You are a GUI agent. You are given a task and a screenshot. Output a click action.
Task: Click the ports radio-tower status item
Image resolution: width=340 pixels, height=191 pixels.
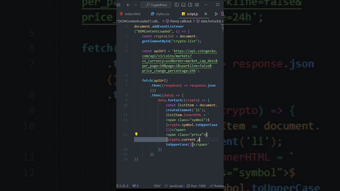(x=135, y=186)
